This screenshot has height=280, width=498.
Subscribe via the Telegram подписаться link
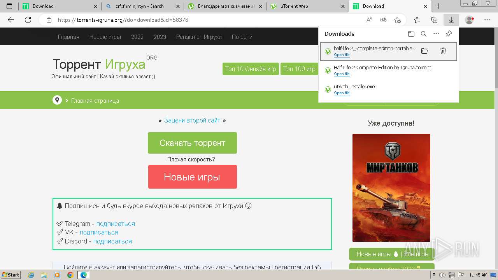click(116, 224)
